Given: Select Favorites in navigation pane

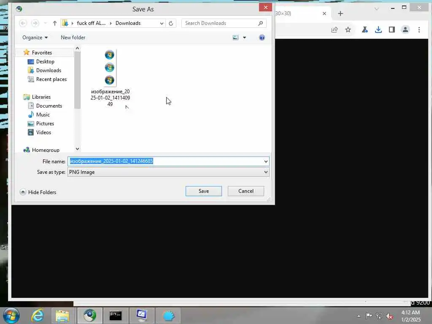Looking at the screenshot, I should pyautogui.click(x=42, y=52).
